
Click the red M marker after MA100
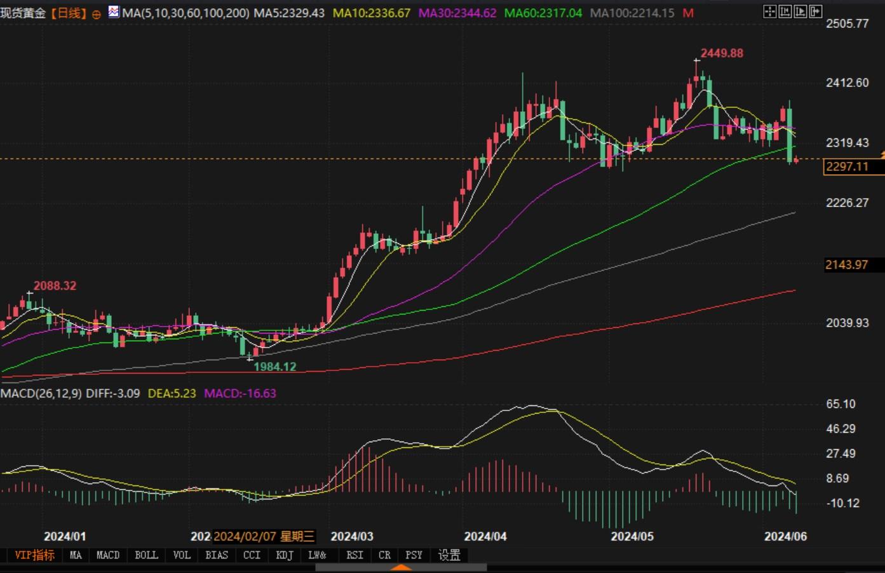tap(688, 13)
